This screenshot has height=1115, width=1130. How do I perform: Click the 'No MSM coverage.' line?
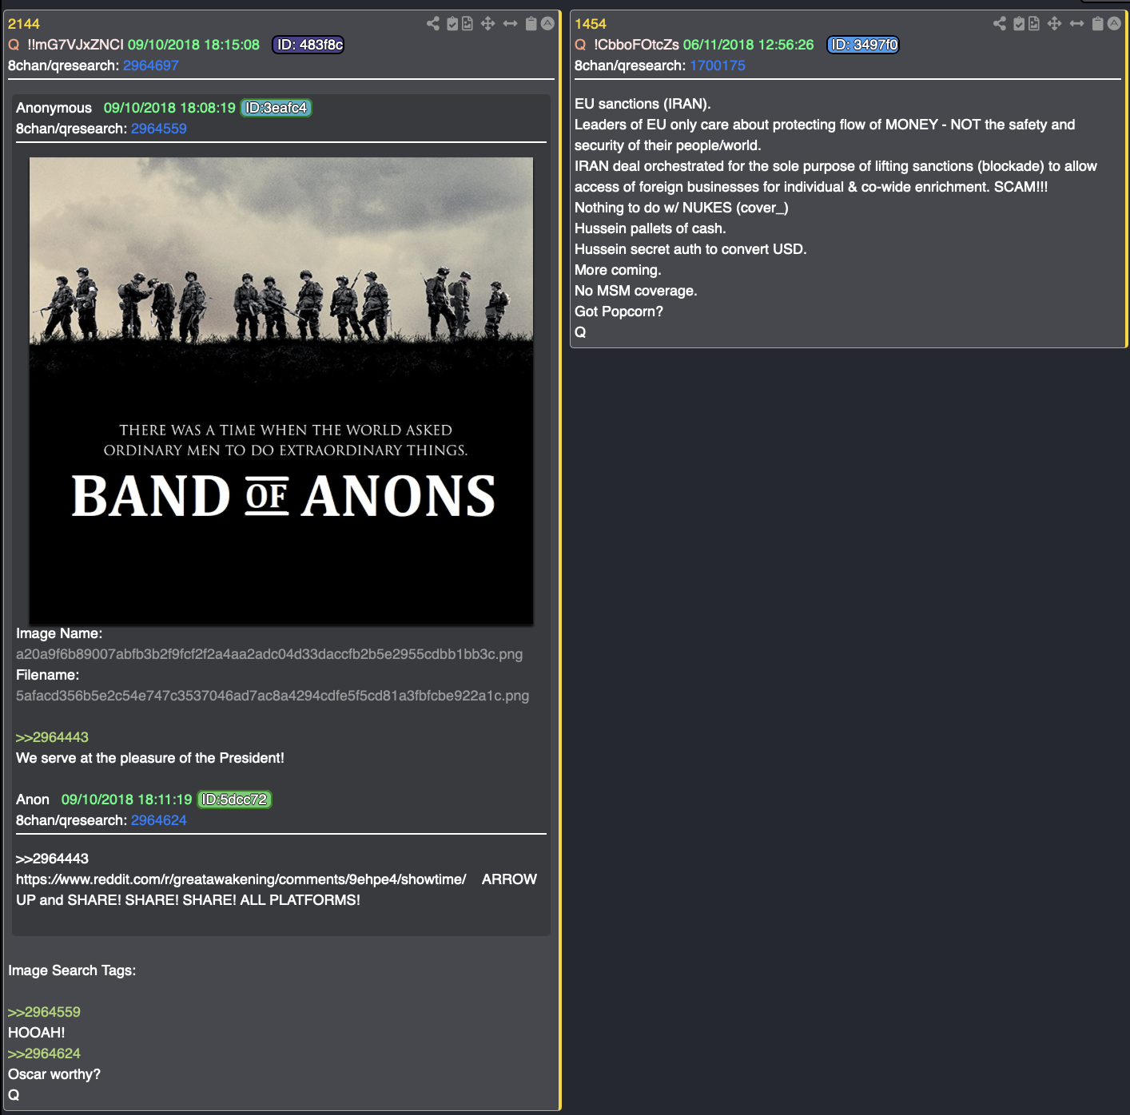pyautogui.click(x=636, y=291)
